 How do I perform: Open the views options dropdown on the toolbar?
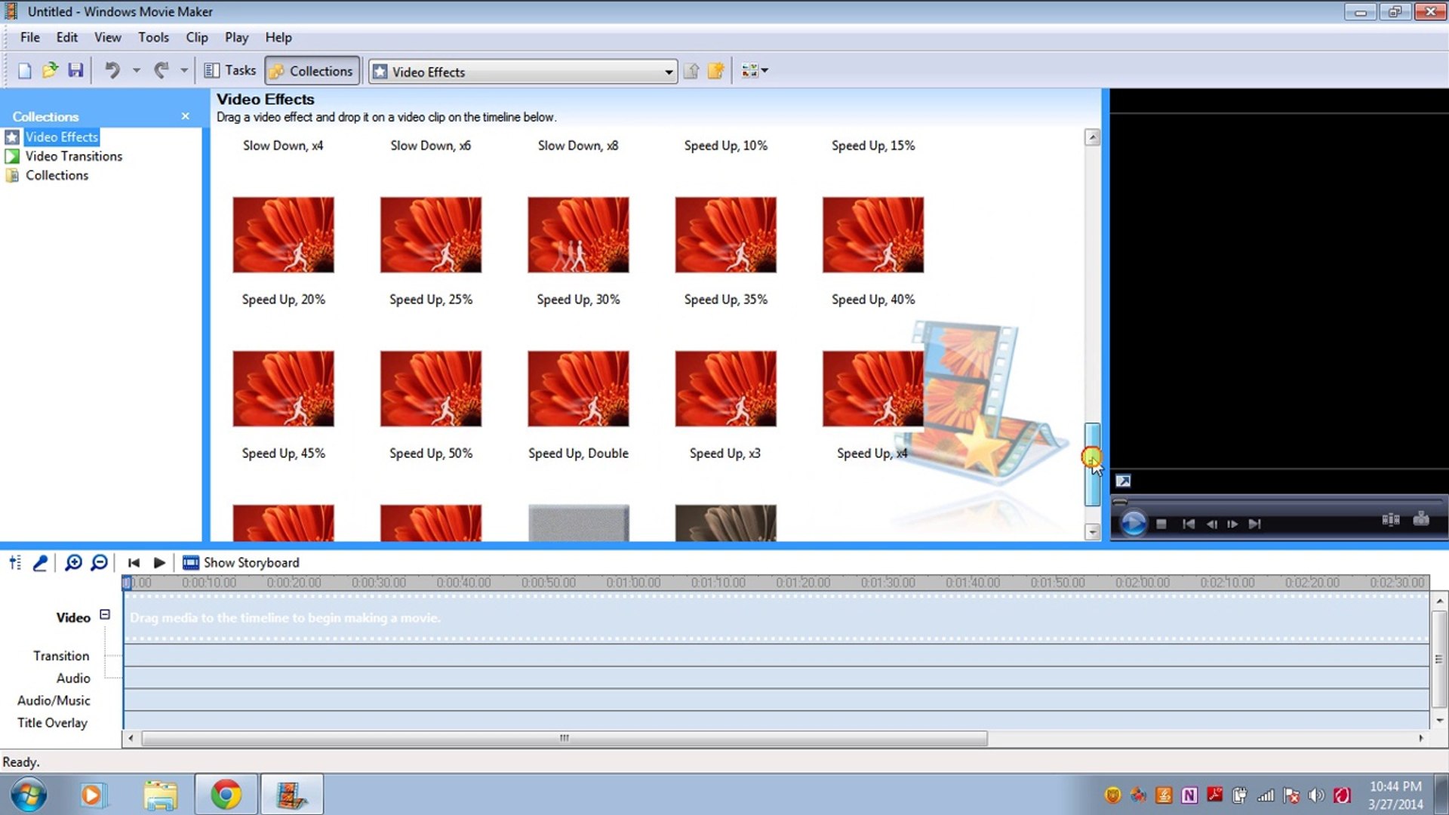(x=764, y=70)
